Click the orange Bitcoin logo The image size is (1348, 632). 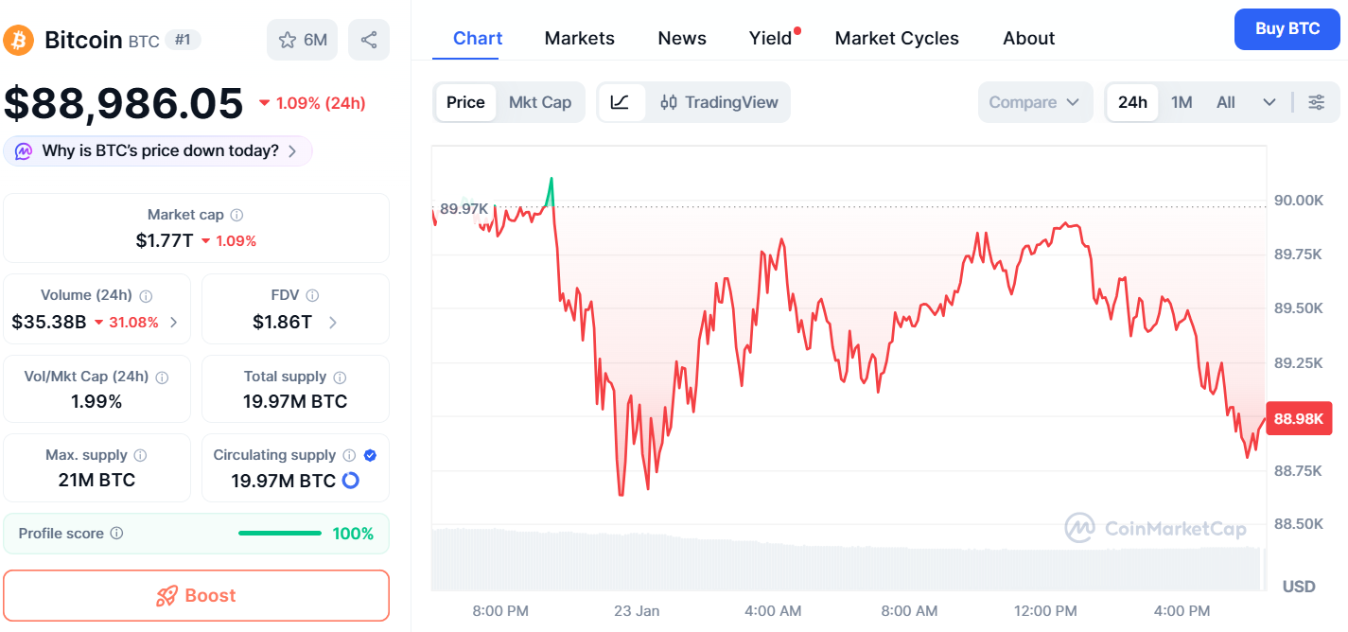[19, 40]
